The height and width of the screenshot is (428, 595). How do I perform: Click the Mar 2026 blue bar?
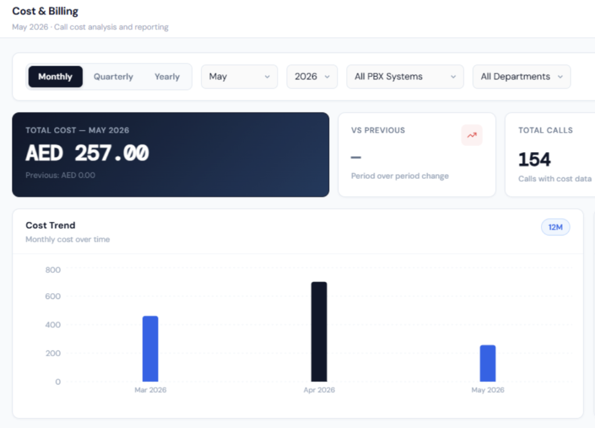pyautogui.click(x=150, y=349)
